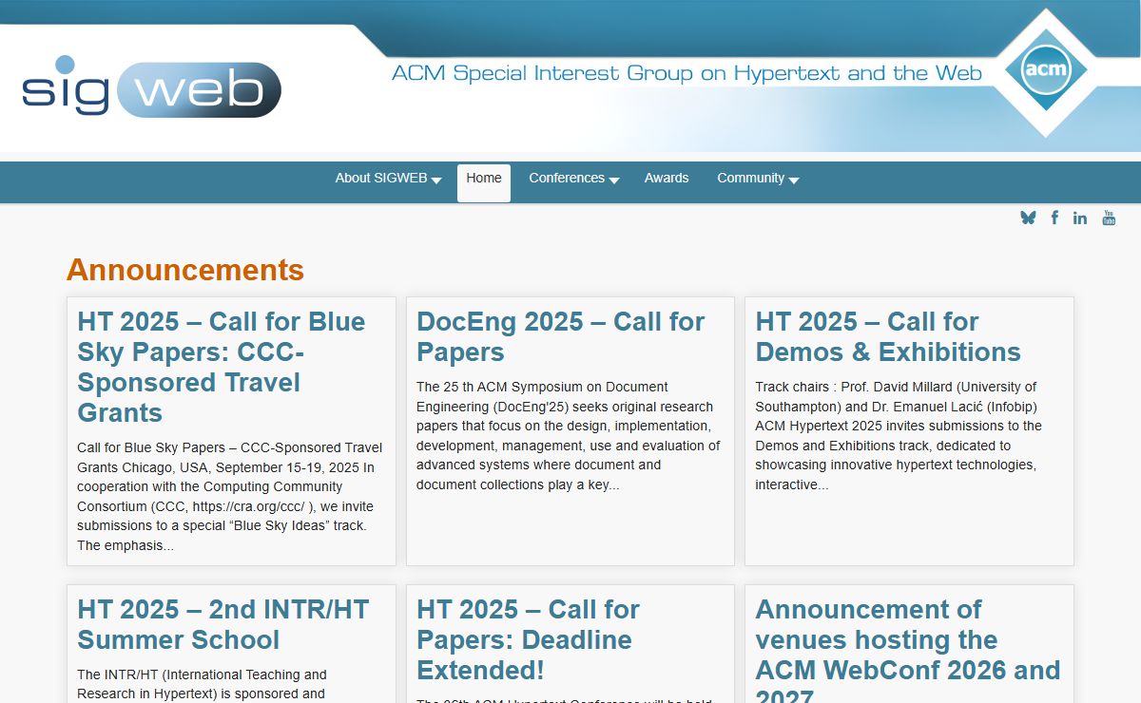The height and width of the screenshot is (703, 1141).
Task: Expand the Conferences dropdown arrow
Action: [x=614, y=180]
